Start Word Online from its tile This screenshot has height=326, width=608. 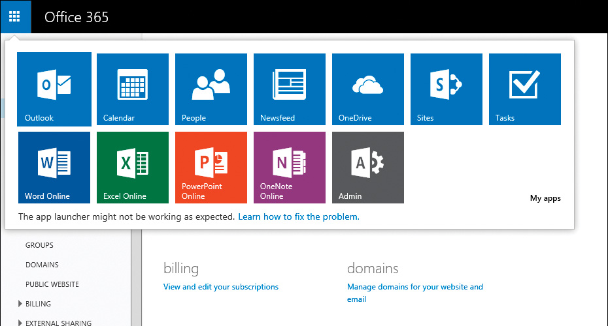(x=54, y=168)
